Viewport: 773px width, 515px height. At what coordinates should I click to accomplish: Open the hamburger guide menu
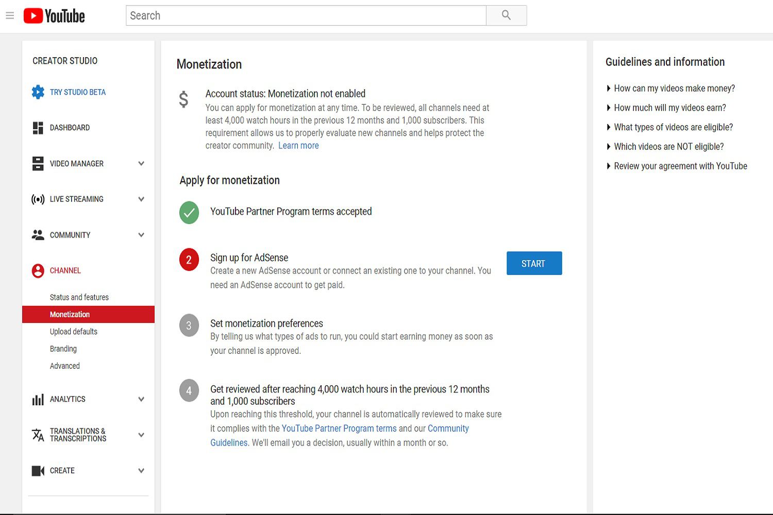click(10, 15)
